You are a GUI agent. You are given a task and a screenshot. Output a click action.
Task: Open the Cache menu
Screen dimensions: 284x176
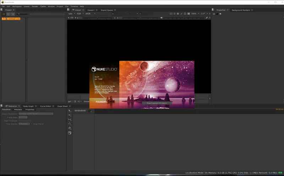(x=43, y=6)
